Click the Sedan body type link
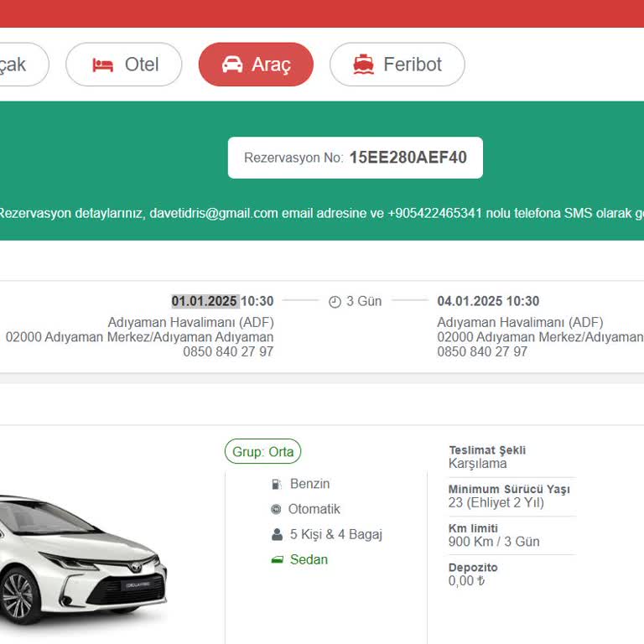Viewport: 644px width, 644px height. [309, 559]
